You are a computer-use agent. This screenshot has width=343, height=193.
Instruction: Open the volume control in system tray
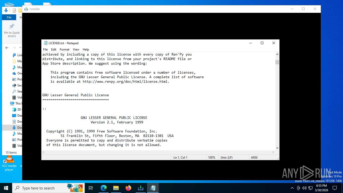[x=304, y=188]
